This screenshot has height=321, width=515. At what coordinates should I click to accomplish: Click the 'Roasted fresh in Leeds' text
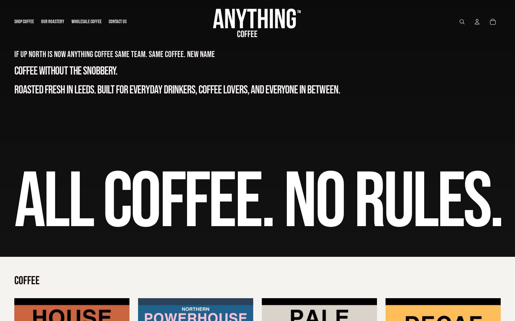tap(177, 90)
